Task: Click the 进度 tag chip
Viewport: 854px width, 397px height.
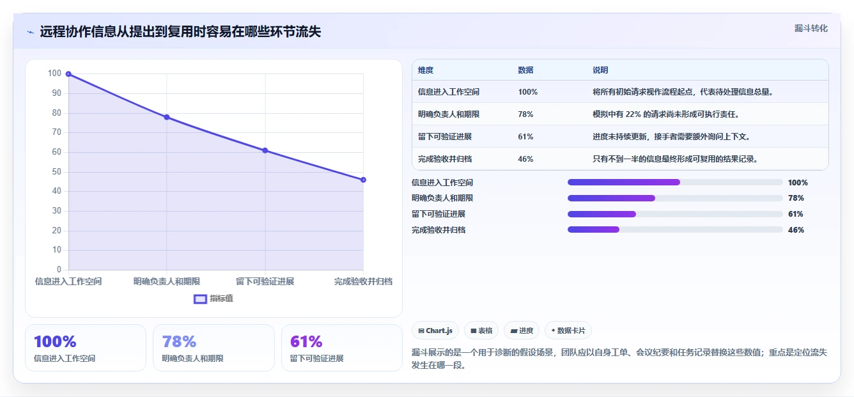Action: tap(522, 331)
